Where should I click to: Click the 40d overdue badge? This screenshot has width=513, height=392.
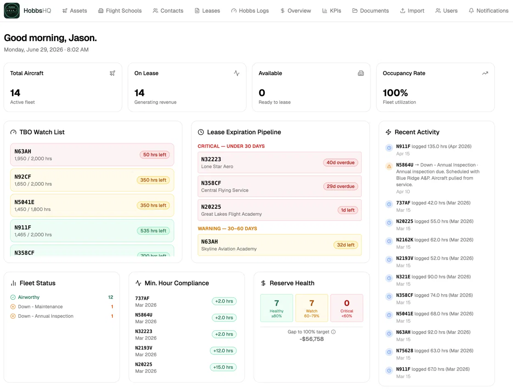point(340,163)
